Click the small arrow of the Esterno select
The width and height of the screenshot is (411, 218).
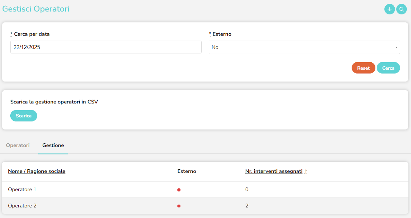point(397,48)
